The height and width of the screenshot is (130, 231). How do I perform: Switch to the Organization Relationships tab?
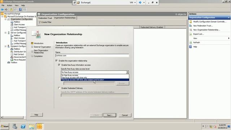click(65, 18)
